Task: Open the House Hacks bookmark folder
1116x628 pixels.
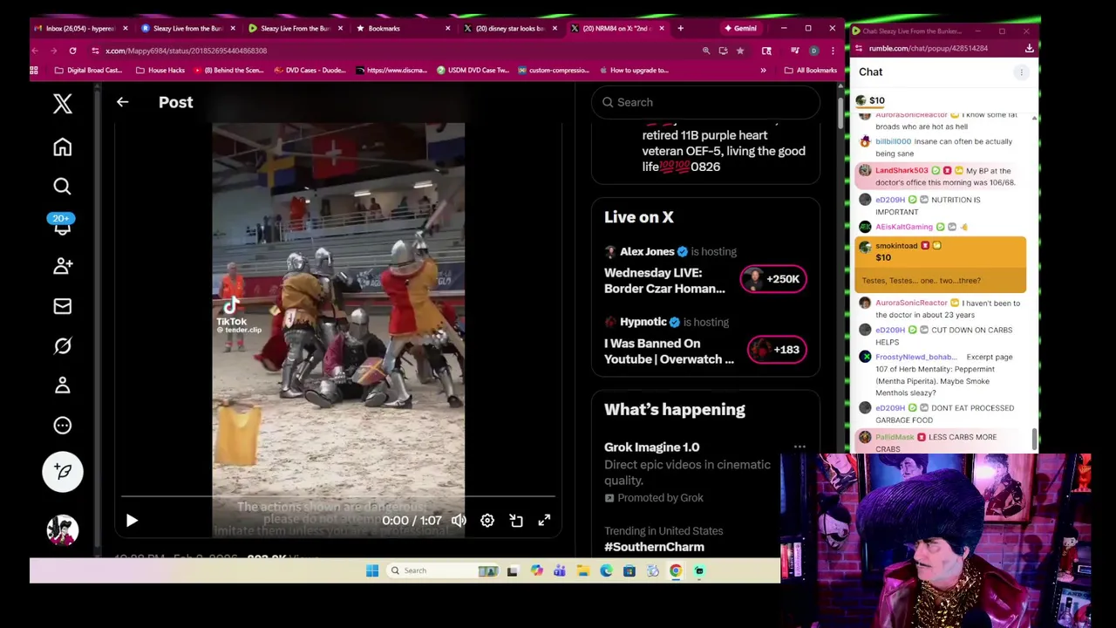Action: pyautogui.click(x=160, y=70)
